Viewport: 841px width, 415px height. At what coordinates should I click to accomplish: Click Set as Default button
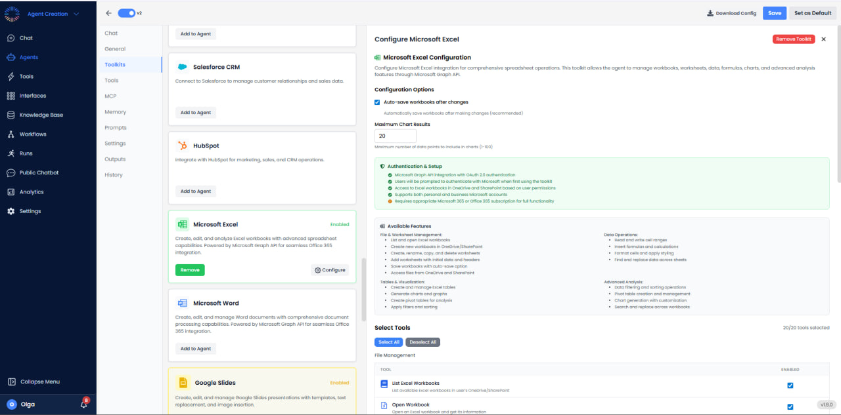tap(812, 13)
